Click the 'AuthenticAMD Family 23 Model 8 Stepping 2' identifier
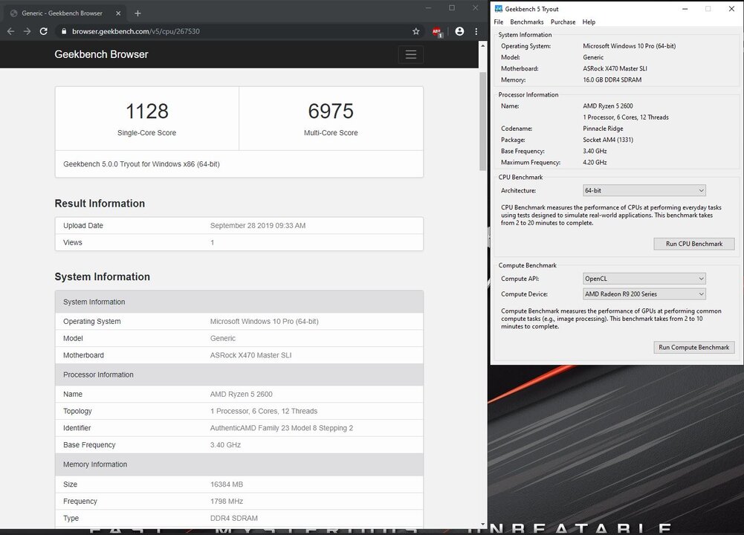This screenshot has height=535, width=744. coord(282,428)
